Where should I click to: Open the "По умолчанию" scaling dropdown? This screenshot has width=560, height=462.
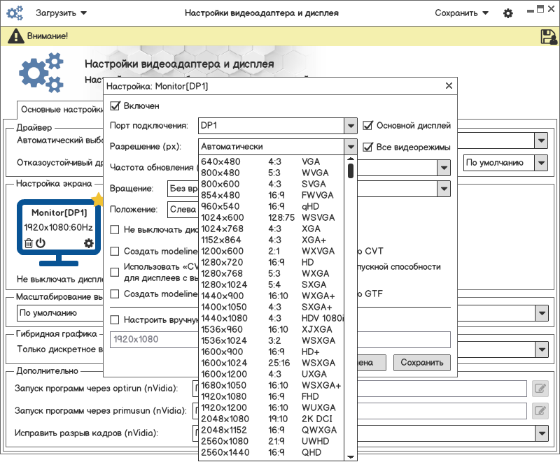click(x=540, y=313)
